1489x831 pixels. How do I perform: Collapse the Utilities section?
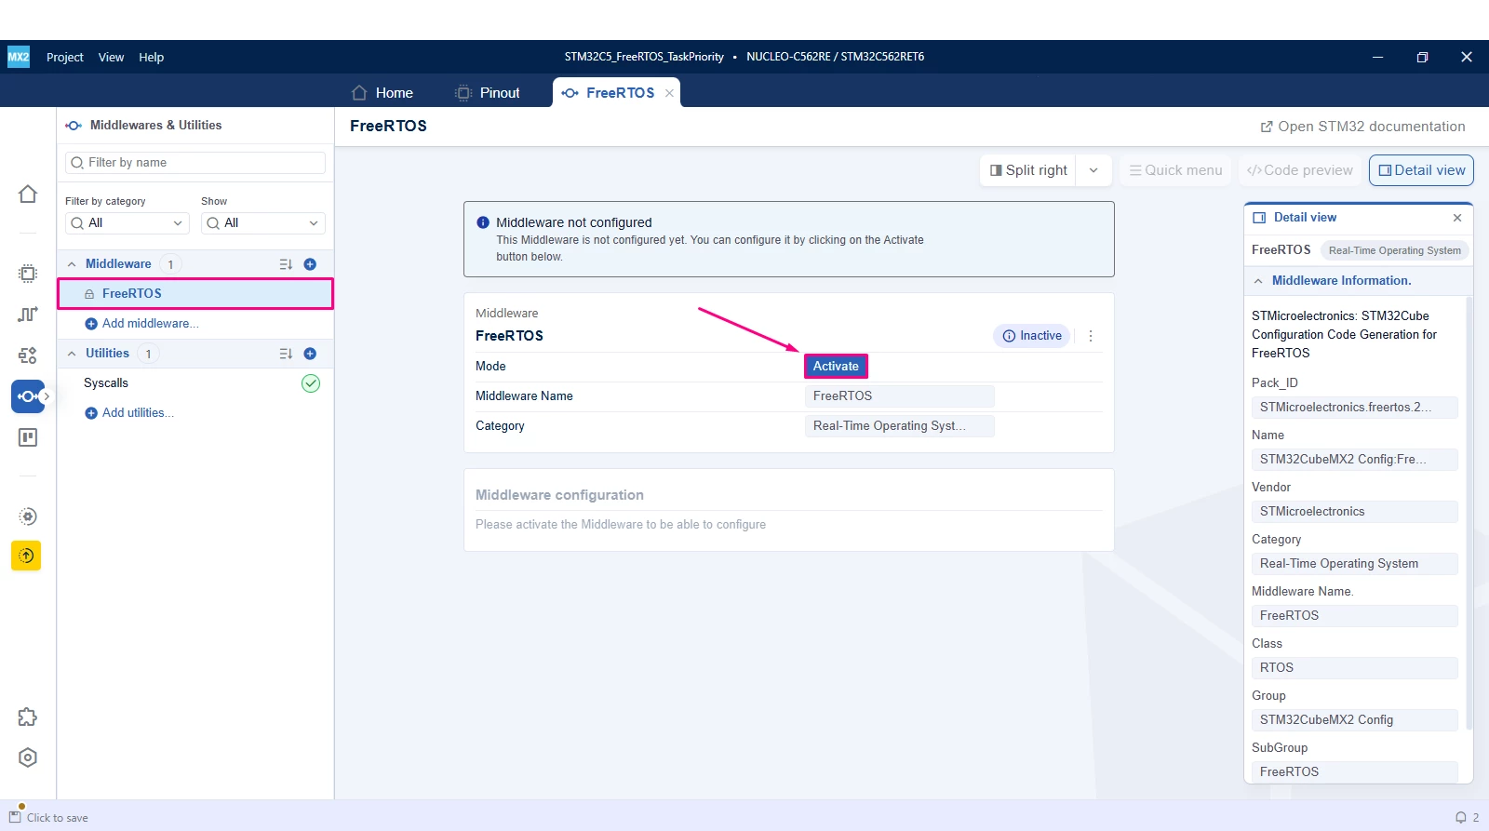pos(72,354)
